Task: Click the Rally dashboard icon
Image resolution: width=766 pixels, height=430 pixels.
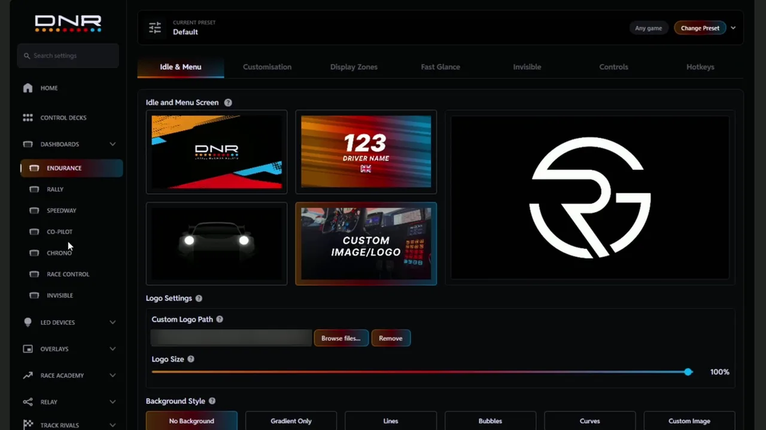Action: click(x=35, y=189)
